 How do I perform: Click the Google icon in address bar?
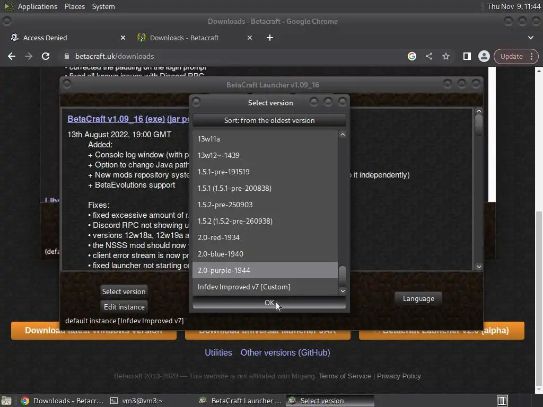[x=411, y=56]
